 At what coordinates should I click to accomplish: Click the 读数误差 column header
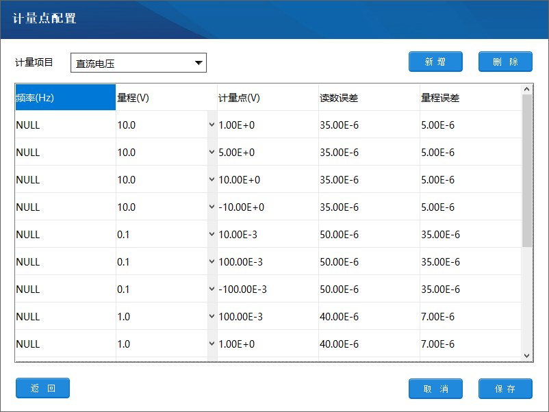[x=368, y=98]
